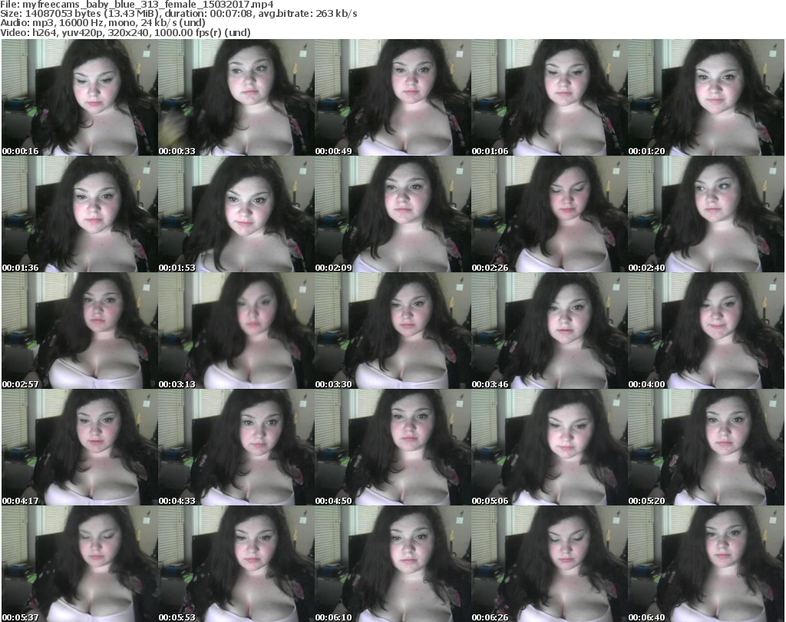Click the video frame at 00:06:26
This screenshot has width=786, height=622.
[x=550, y=564]
